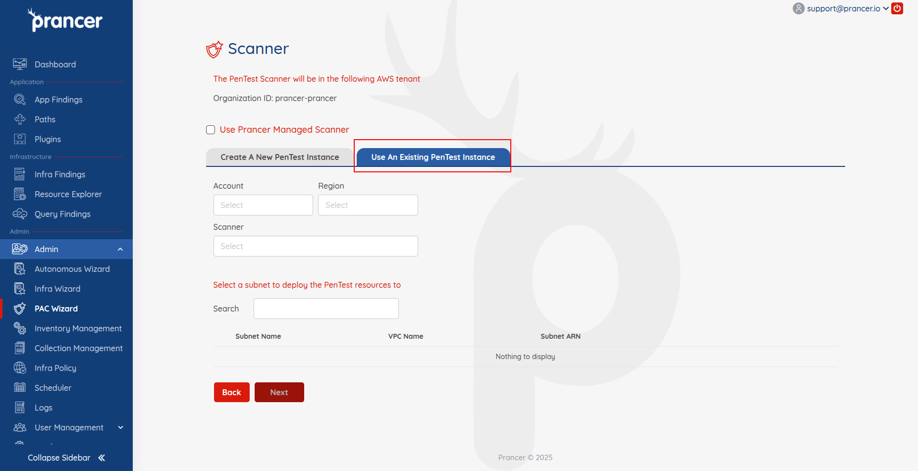Click the Collection Management icon

20,348
